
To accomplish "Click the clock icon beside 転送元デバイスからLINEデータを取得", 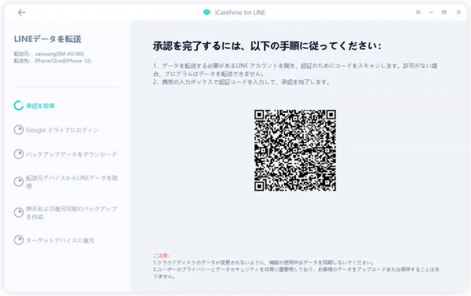I will (19, 181).
